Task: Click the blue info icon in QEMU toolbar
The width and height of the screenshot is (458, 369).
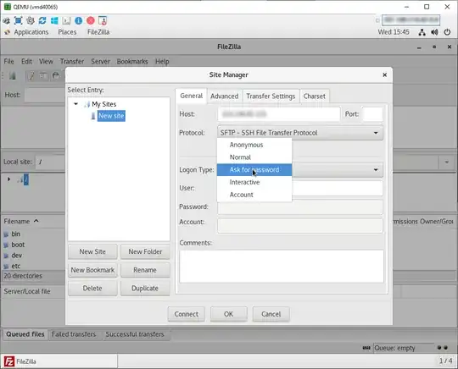Action: pos(78,20)
